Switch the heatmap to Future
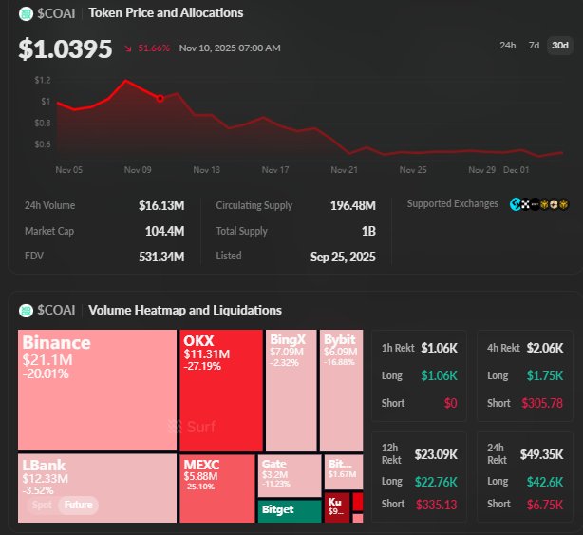583x535 pixels. 78,506
